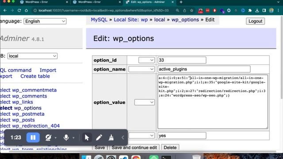Image resolution: width=283 pixels, height=159 pixels.
Task: Select wp_commentmeta table in sidebar
Action: click(34, 90)
